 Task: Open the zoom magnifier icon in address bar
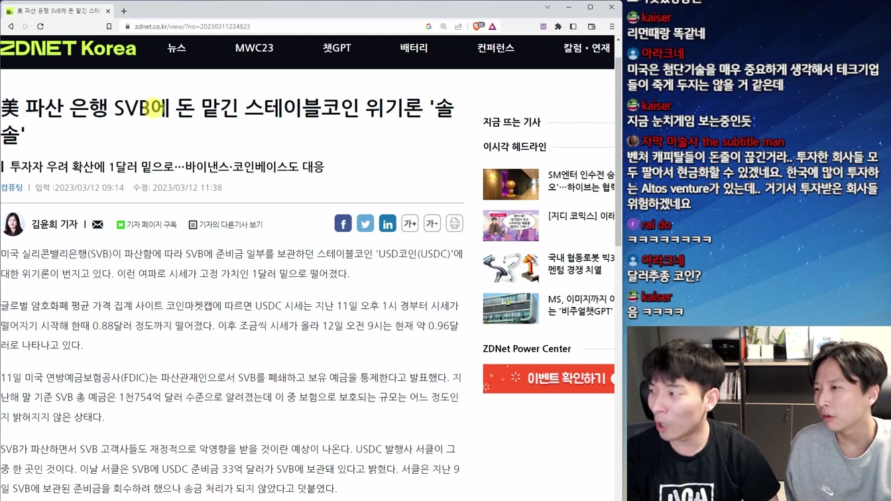444,27
